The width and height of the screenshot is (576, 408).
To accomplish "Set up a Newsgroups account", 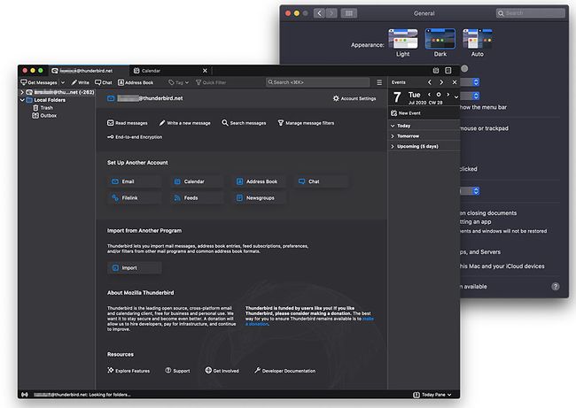I will (x=260, y=197).
